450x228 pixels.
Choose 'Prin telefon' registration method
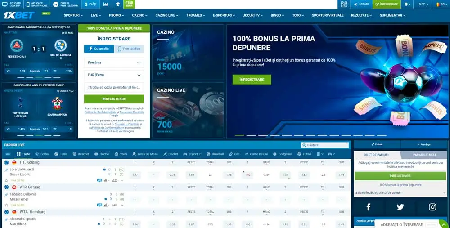129,49
